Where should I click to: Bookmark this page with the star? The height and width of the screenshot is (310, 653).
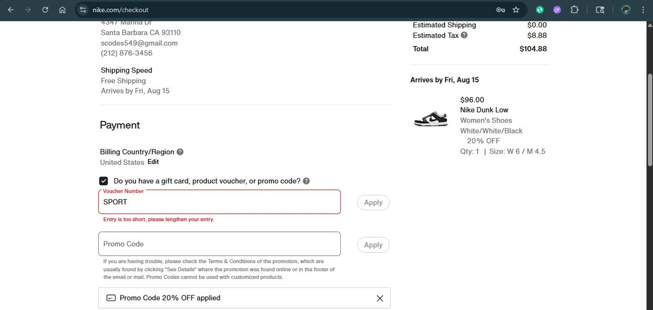point(516,10)
